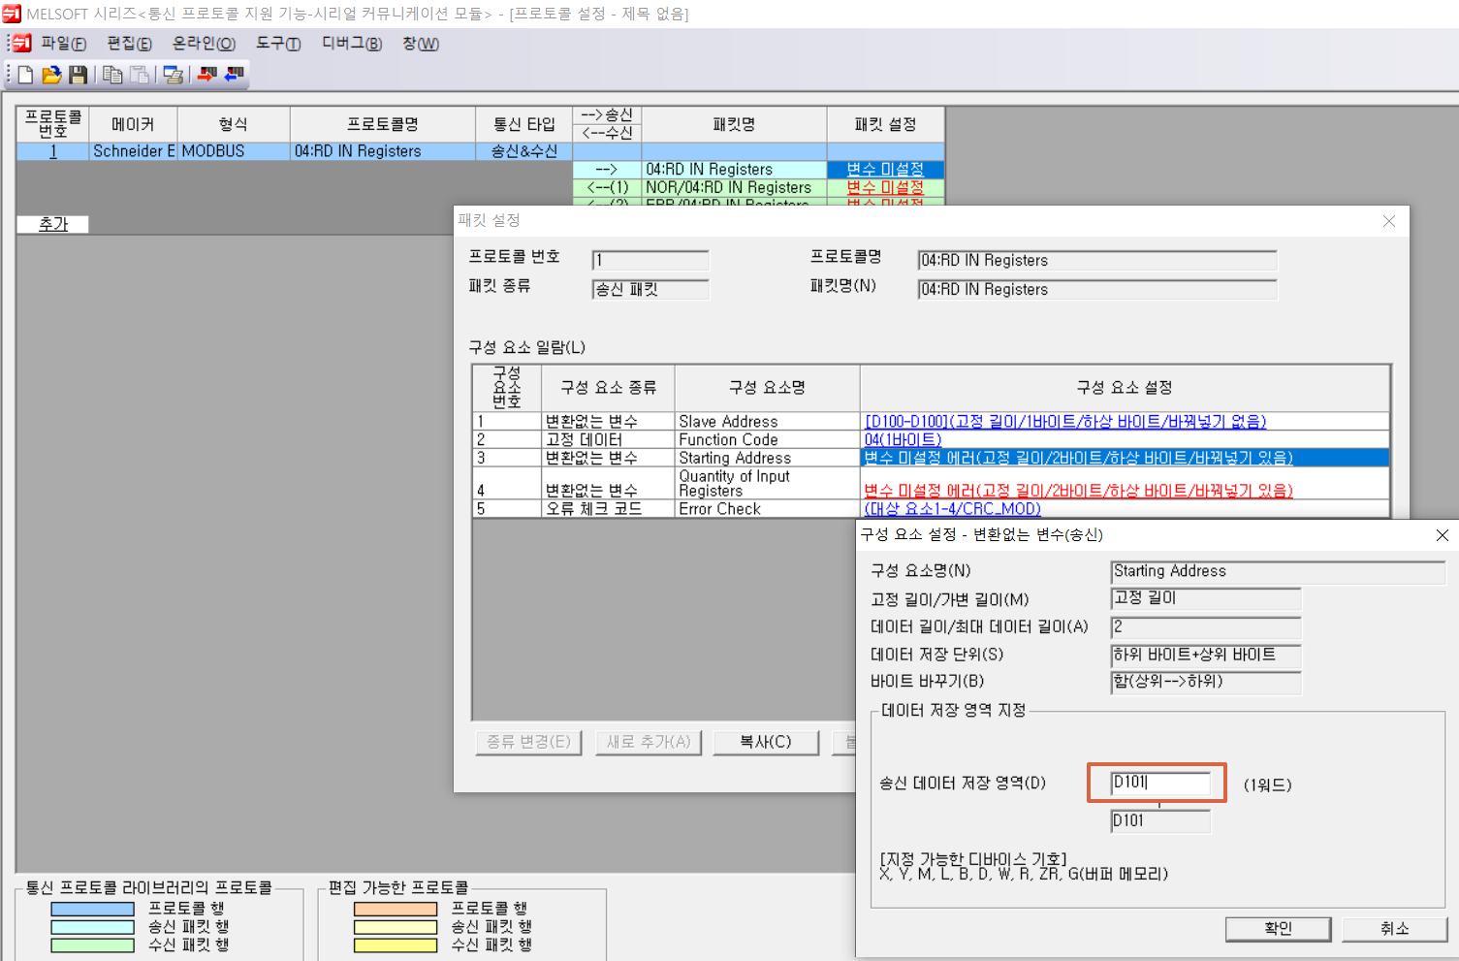Open the 도구(T) menu
The height and width of the screenshot is (961, 1459).
tap(278, 44)
